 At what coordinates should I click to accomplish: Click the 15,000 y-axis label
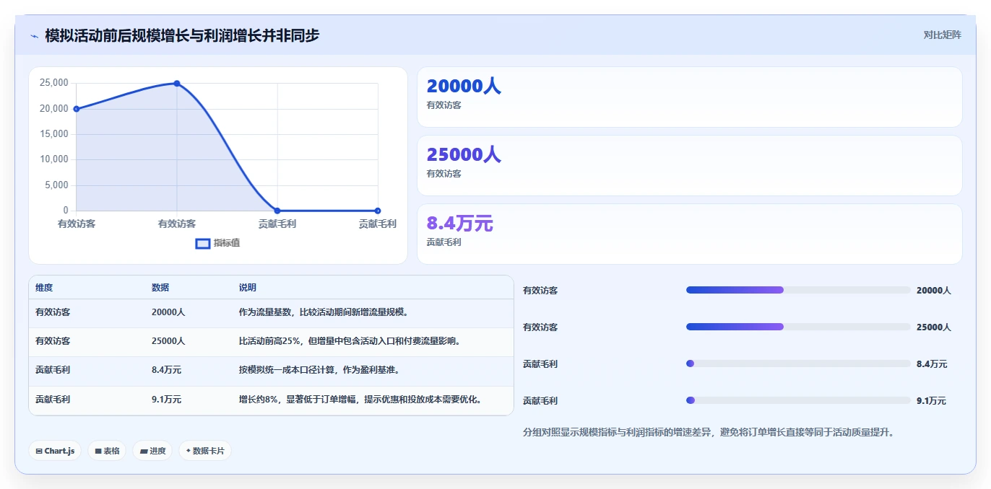(54, 134)
